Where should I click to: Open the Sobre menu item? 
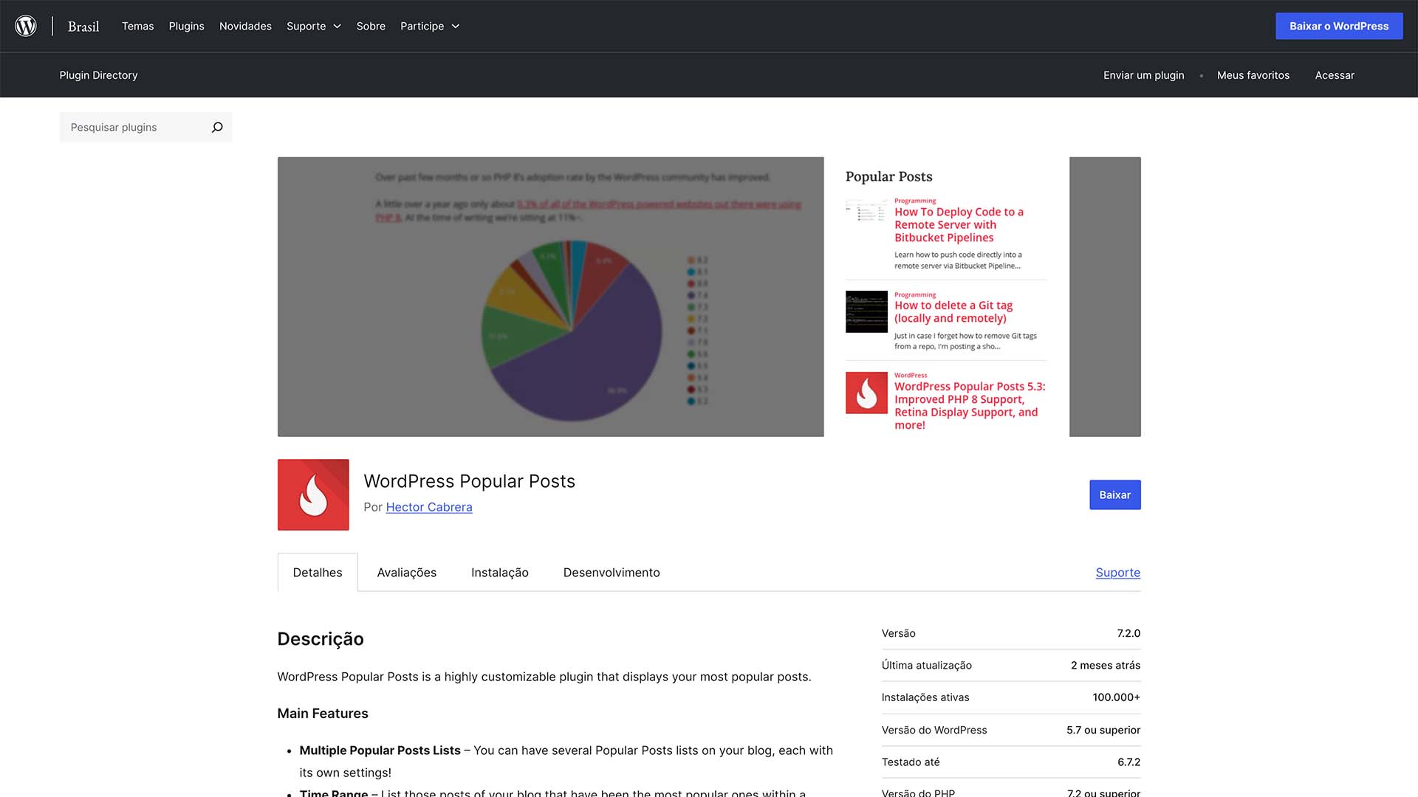[x=371, y=26]
